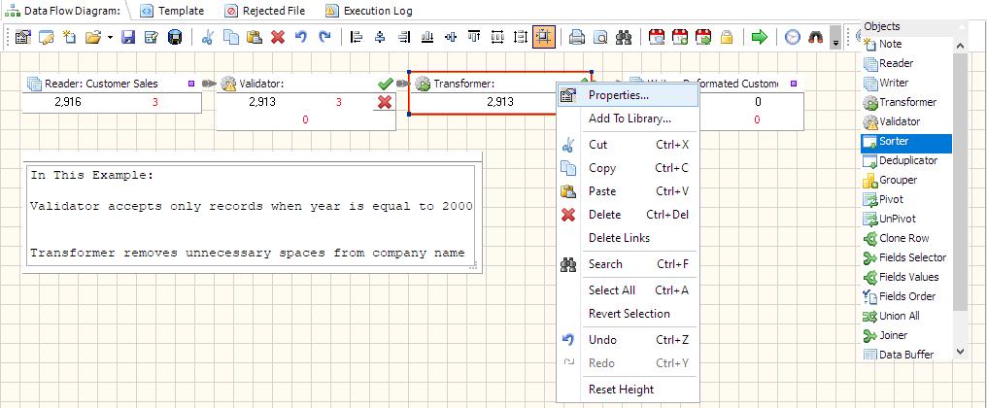Click the horseshoe magnet toolbar icon
The width and height of the screenshot is (987, 408).
point(816,38)
